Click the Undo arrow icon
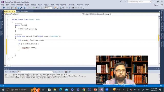 click(x=25, y=8)
